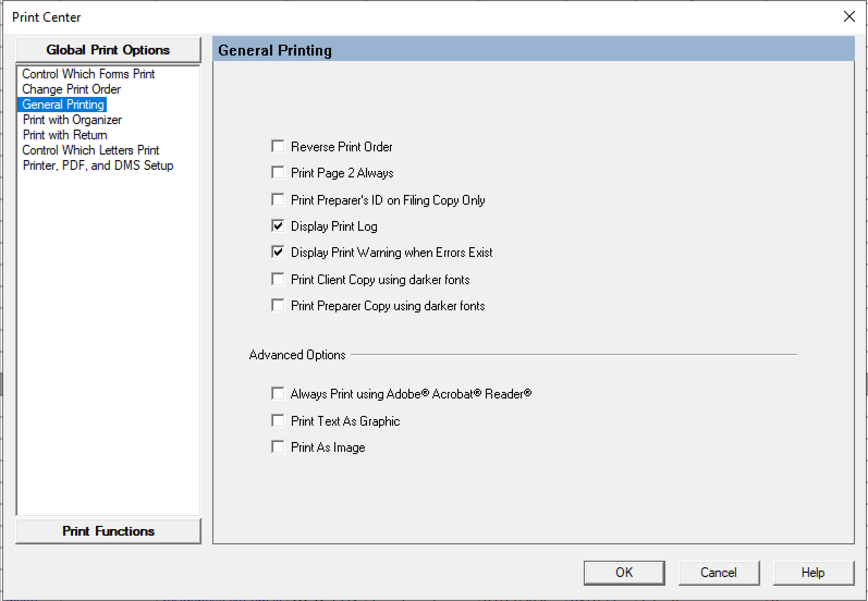Check Print Page 2 Always
868x601 pixels.
click(x=278, y=173)
